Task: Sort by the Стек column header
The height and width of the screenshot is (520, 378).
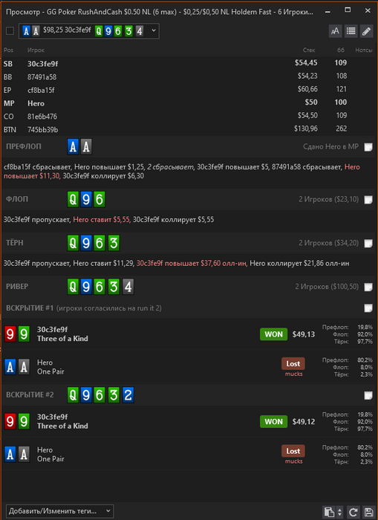Action: pyautogui.click(x=309, y=50)
